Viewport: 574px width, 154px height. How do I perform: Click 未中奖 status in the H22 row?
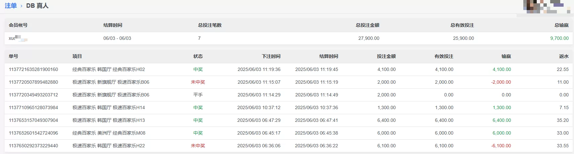(198, 146)
